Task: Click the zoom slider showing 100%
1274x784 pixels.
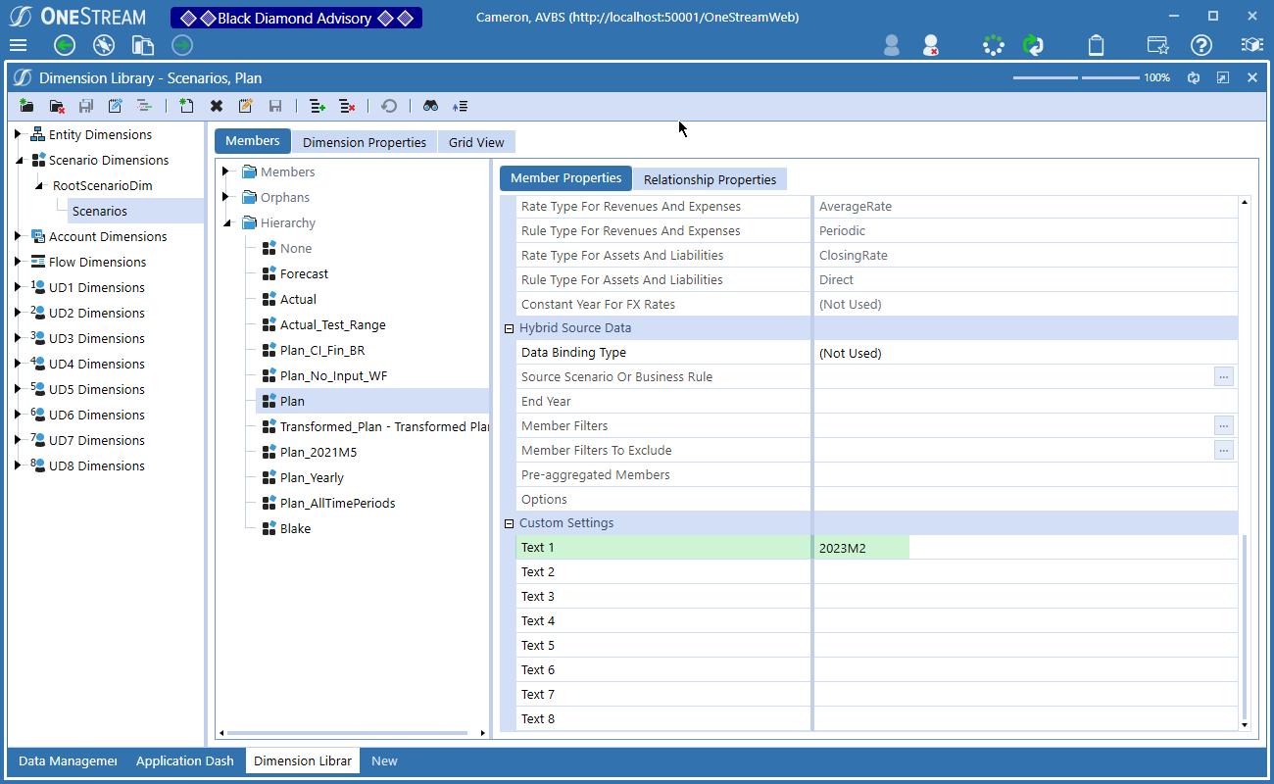Action: tap(1076, 77)
